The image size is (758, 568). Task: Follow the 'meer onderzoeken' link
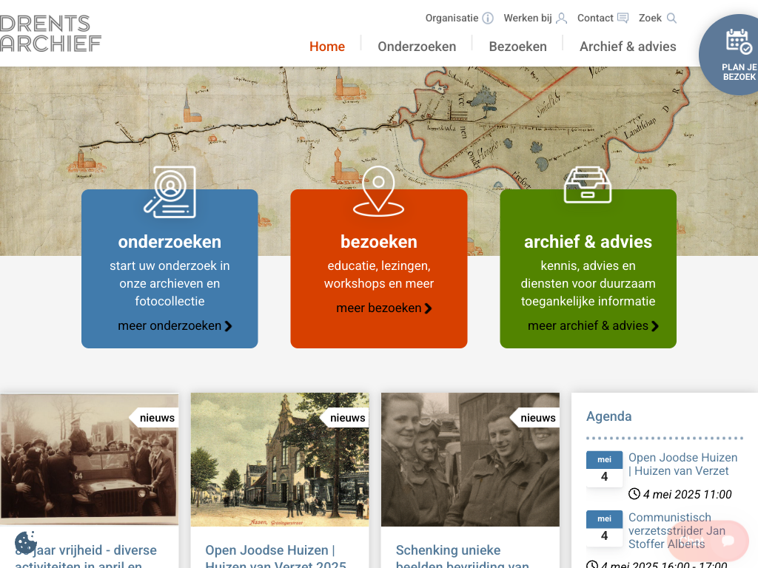pyautogui.click(x=175, y=325)
